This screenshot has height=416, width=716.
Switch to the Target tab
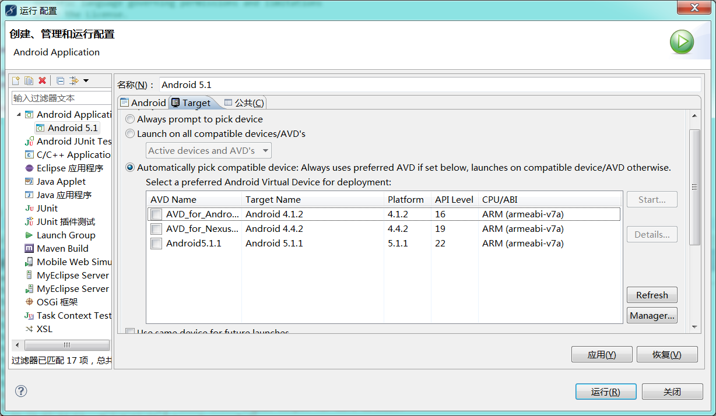191,103
